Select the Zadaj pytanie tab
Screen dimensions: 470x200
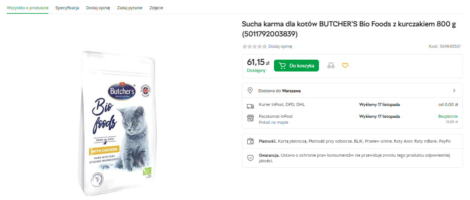[130, 8]
